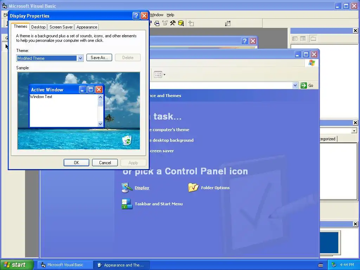Image resolution: width=360 pixels, height=270 pixels.
Task: Close the Properties panel
Action: (x=355, y=123)
